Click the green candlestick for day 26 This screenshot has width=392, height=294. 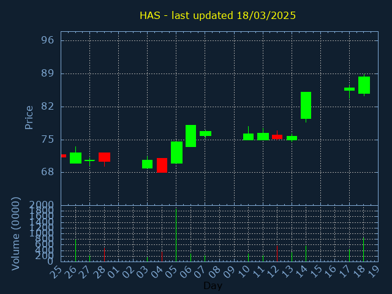(75, 158)
